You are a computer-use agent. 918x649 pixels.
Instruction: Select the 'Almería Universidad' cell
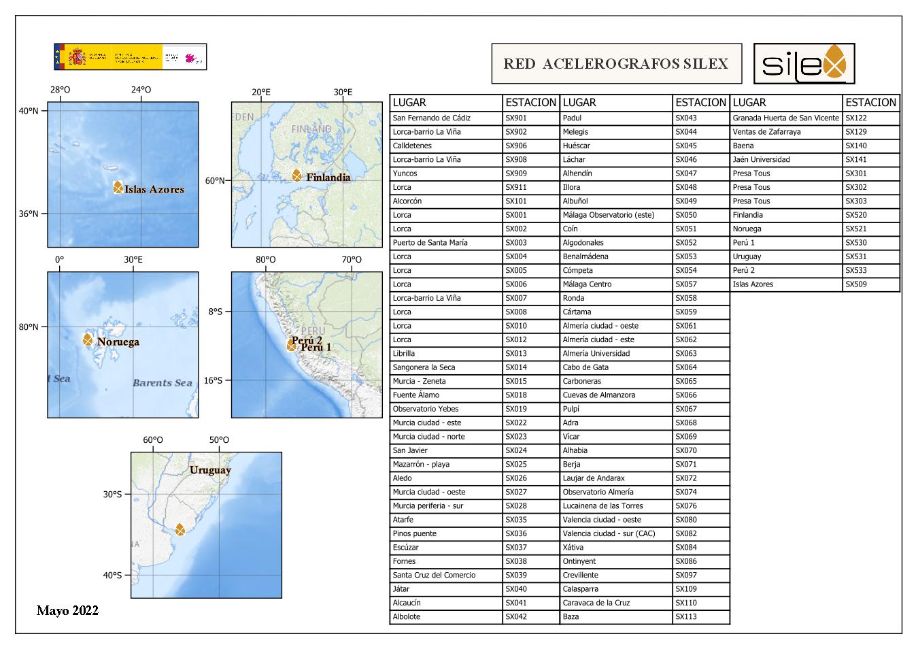click(616, 353)
